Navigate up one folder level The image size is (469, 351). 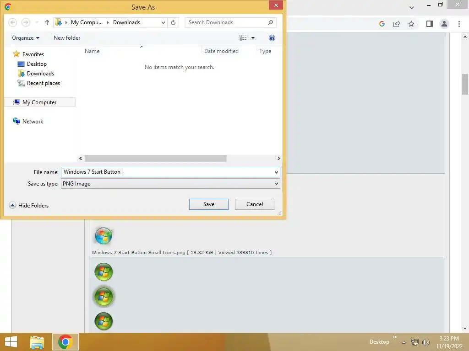[x=47, y=22]
